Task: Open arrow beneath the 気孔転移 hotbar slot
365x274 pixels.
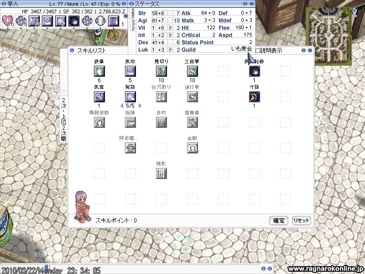Action: (x=74, y=28)
